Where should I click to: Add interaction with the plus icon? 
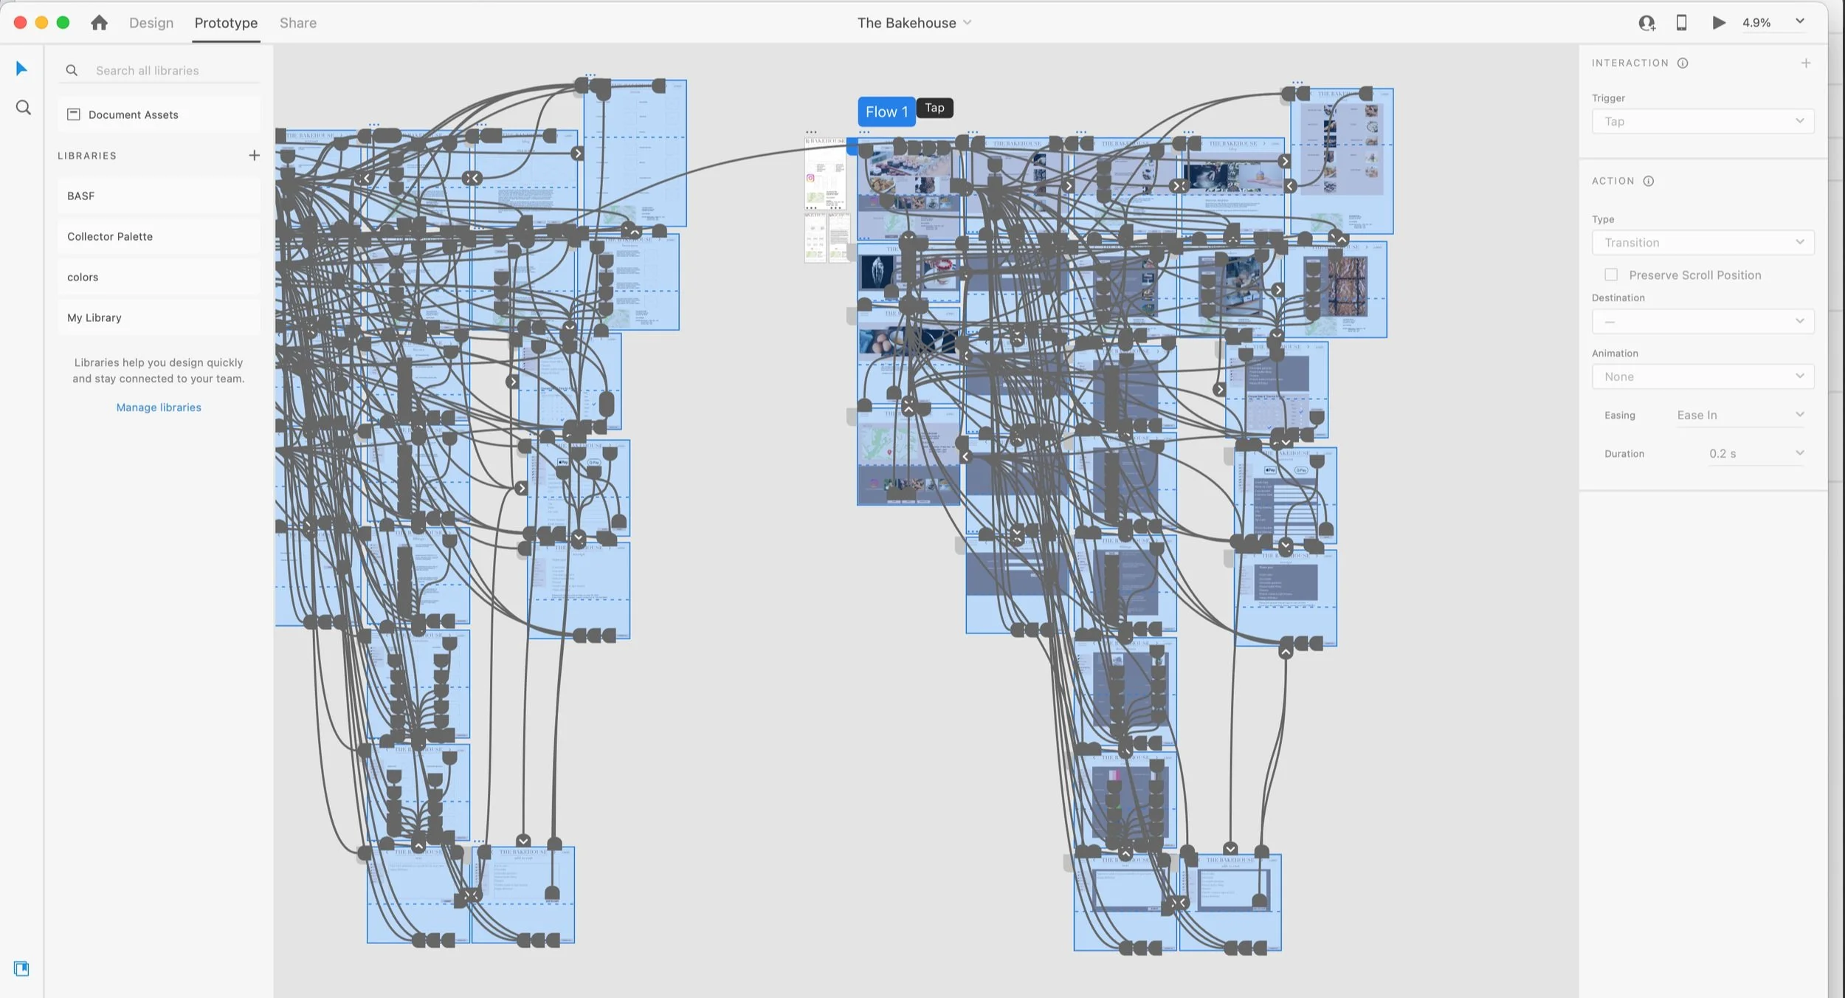pos(1805,63)
